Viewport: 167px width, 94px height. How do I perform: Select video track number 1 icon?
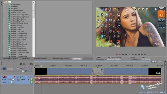[5, 68]
